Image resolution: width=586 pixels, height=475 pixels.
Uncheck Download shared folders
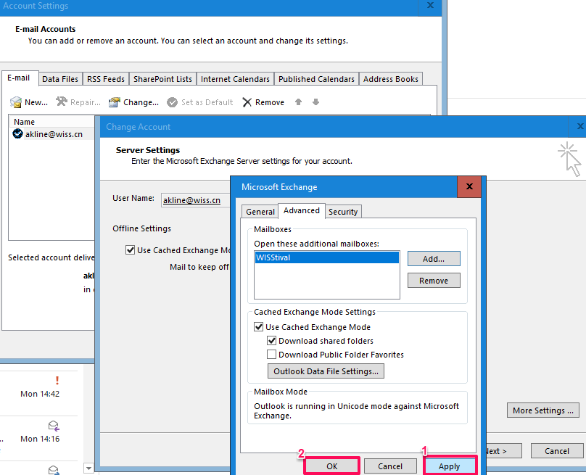pos(272,340)
